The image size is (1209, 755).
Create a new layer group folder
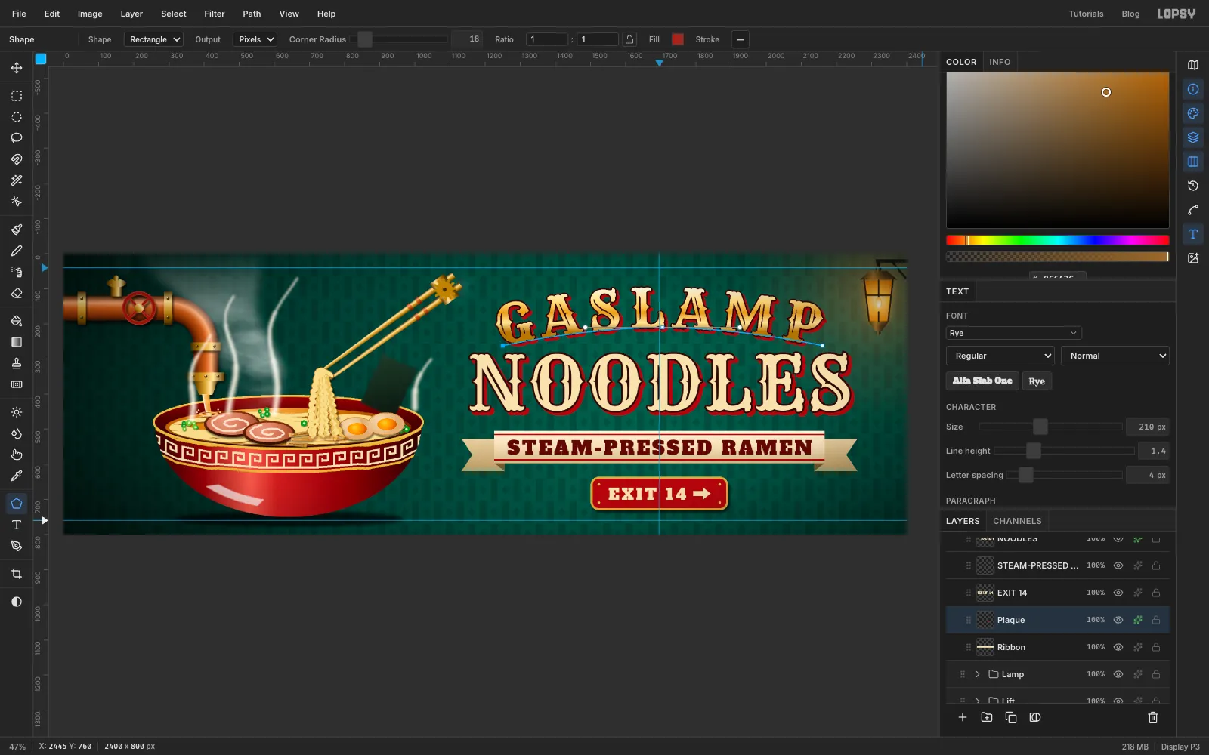987,717
